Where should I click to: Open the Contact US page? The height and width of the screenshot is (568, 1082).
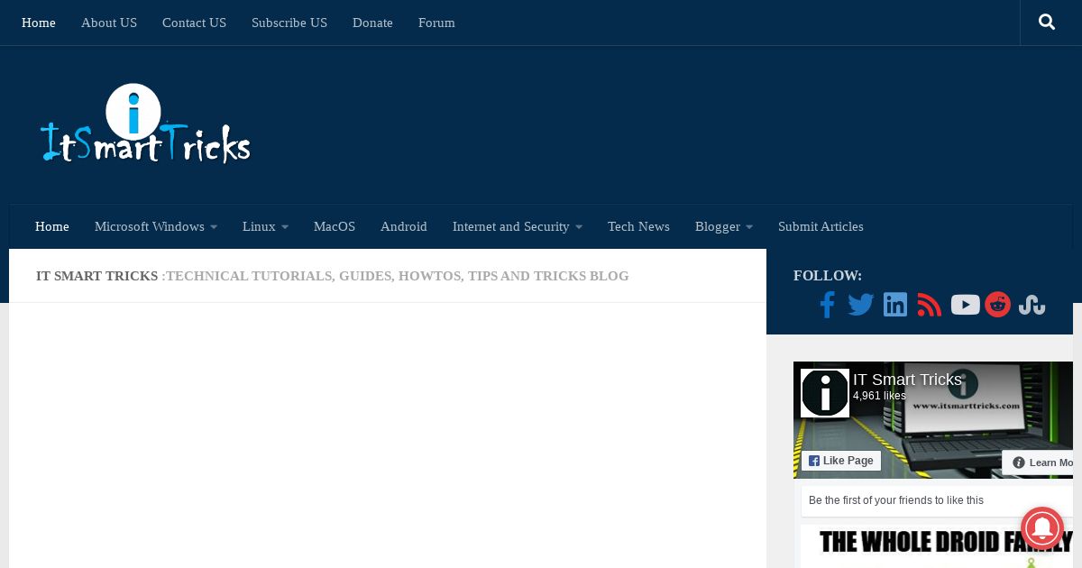194,23
